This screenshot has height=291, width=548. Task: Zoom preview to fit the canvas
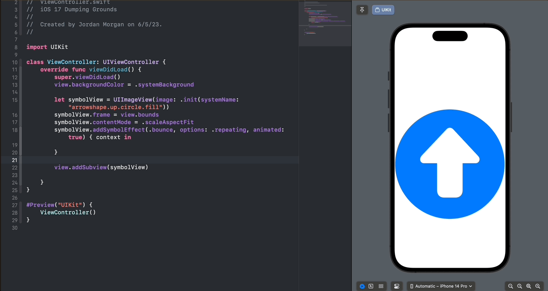tap(529, 286)
